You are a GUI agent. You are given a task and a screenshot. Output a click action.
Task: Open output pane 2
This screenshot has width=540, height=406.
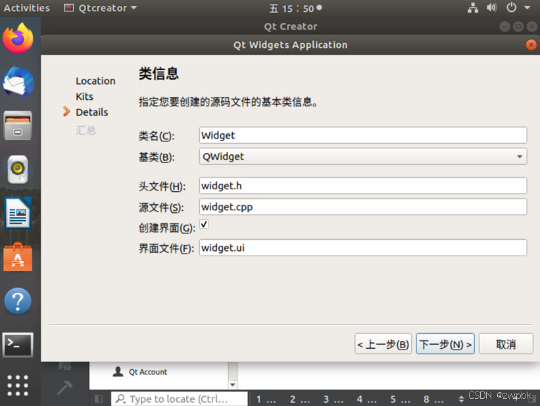point(299,399)
